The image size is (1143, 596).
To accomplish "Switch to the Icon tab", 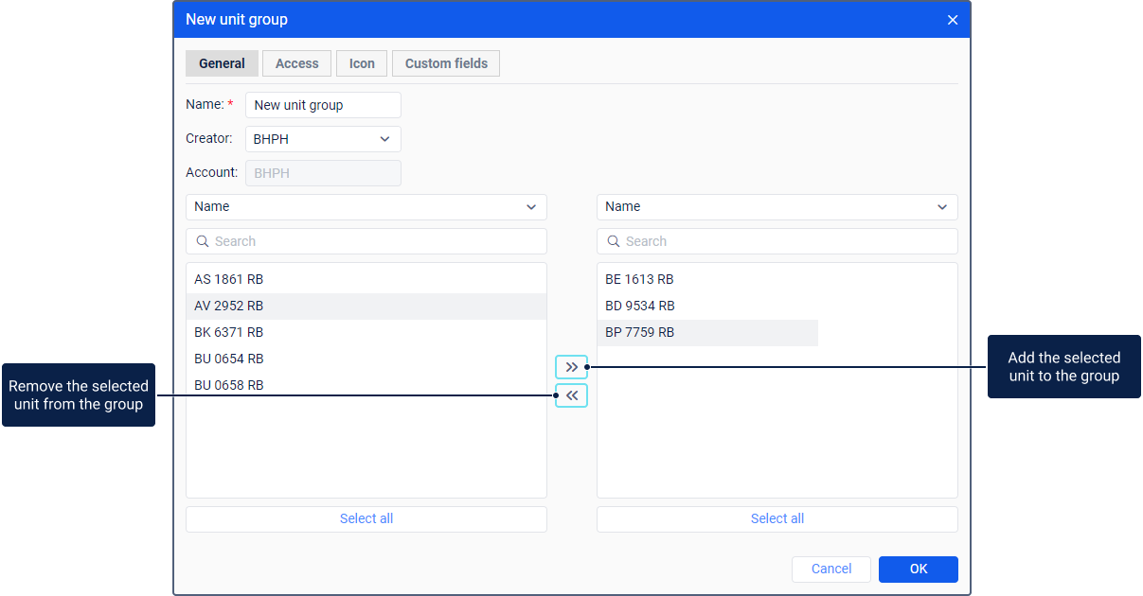I will pyautogui.click(x=362, y=63).
